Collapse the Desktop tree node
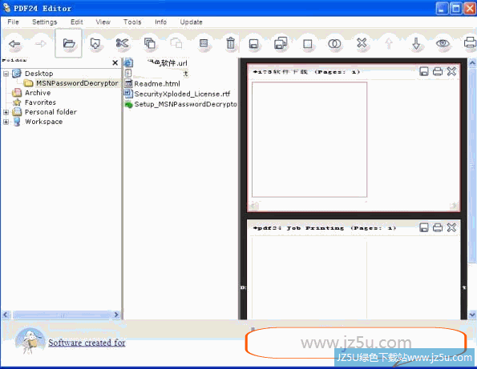This screenshot has height=369, width=477. click(6, 74)
